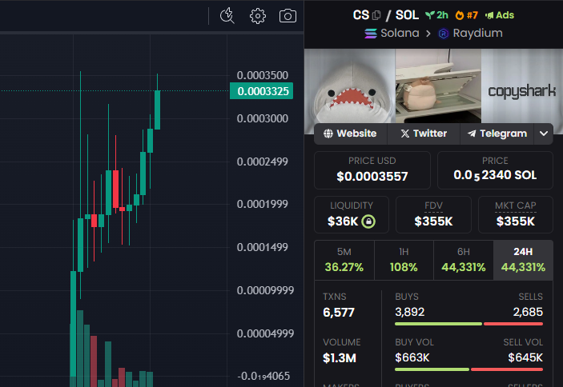Click the red sell volume bar
The image size is (563, 387).
(x=507, y=369)
